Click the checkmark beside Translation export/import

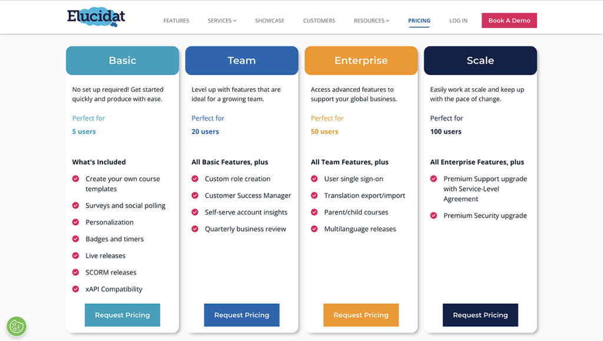pyautogui.click(x=314, y=195)
